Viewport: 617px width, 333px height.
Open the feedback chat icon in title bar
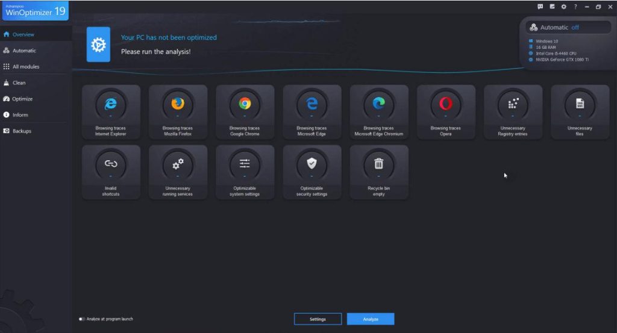tap(540, 7)
